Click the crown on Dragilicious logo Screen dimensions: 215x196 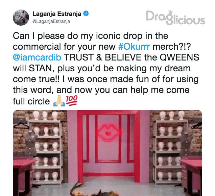coord(170,12)
